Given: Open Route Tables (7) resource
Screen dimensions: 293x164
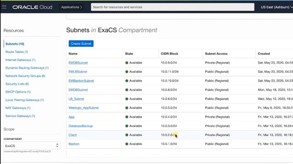Looking at the screenshot, I should coord(16,52).
